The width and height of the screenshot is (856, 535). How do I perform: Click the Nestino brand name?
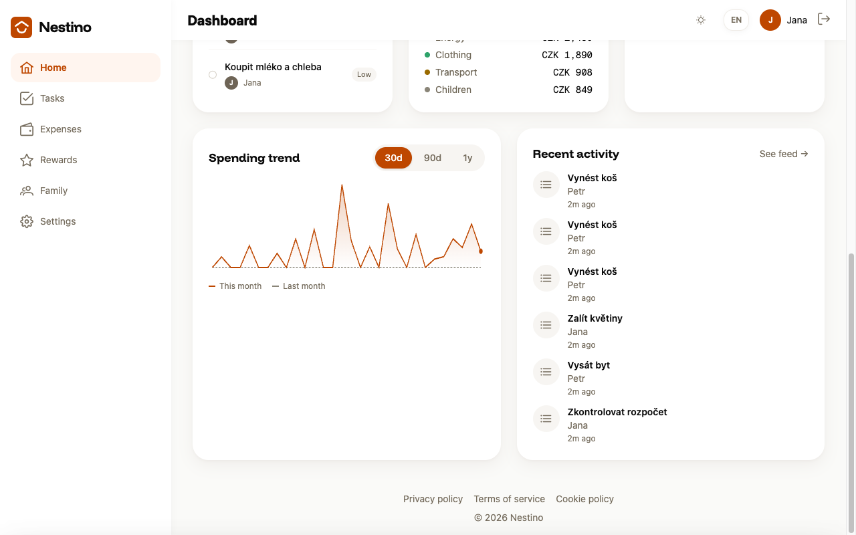click(x=65, y=27)
